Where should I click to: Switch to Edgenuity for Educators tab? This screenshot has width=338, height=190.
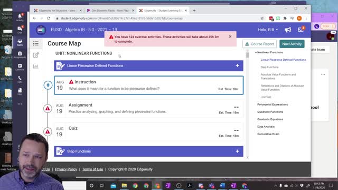pos(57,11)
